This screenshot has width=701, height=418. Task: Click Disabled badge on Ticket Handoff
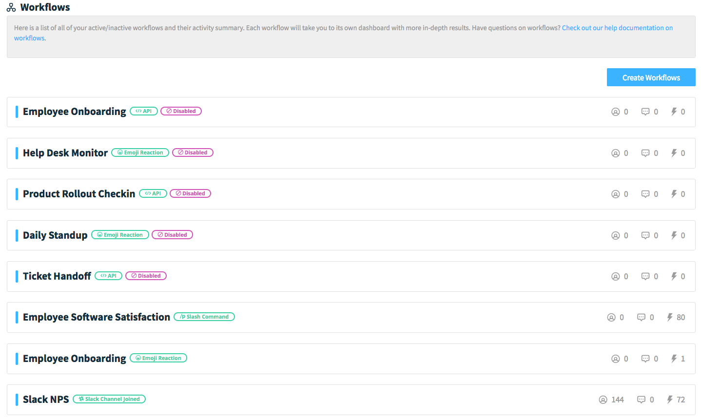coord(146,276)
